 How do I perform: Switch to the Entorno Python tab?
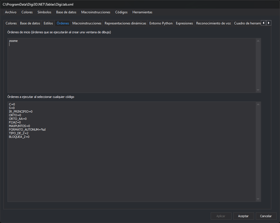[161, 23]
